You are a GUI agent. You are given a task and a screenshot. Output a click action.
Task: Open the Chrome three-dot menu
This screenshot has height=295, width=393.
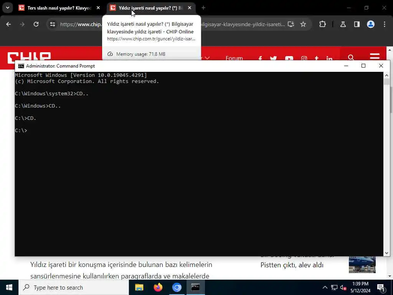pyautogui.click(x=385, y=24)
